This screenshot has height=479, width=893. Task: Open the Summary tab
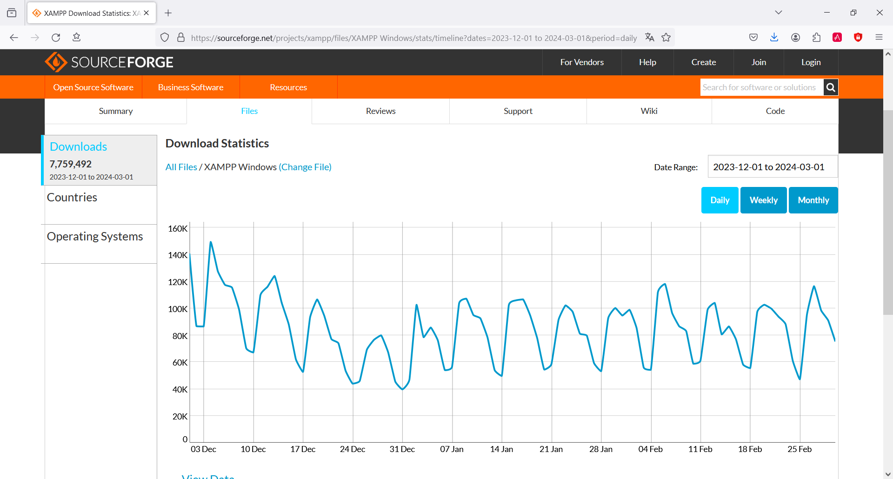(116, 111)
